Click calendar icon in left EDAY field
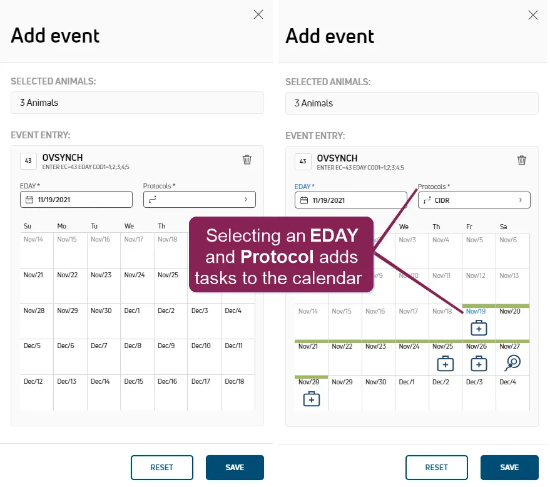 29,200
